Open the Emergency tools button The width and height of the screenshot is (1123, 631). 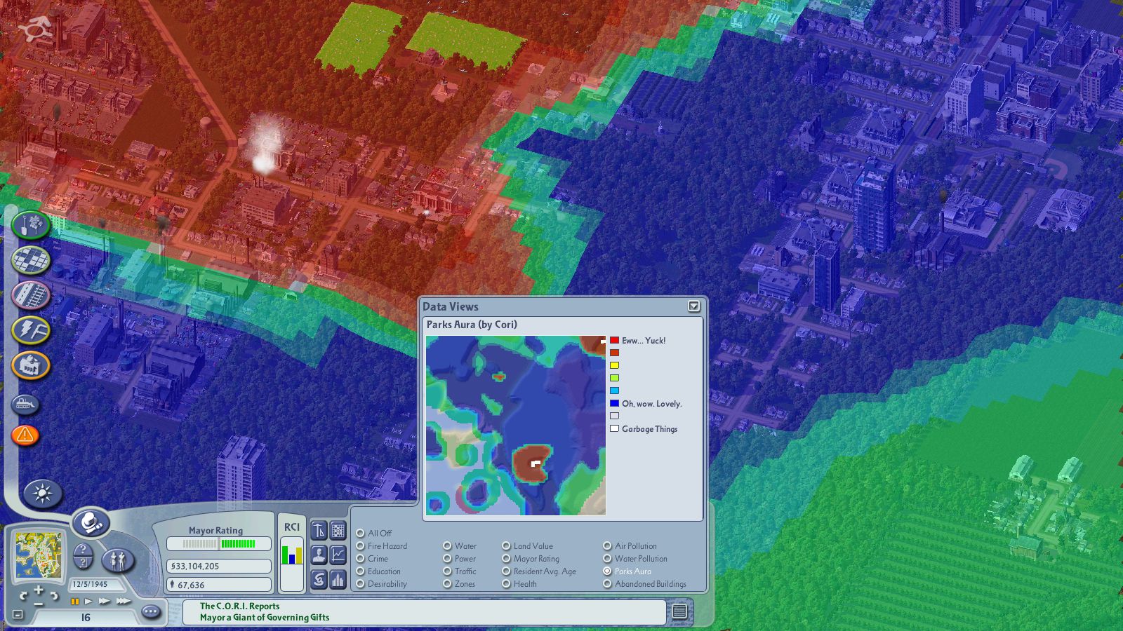point(25,435)
